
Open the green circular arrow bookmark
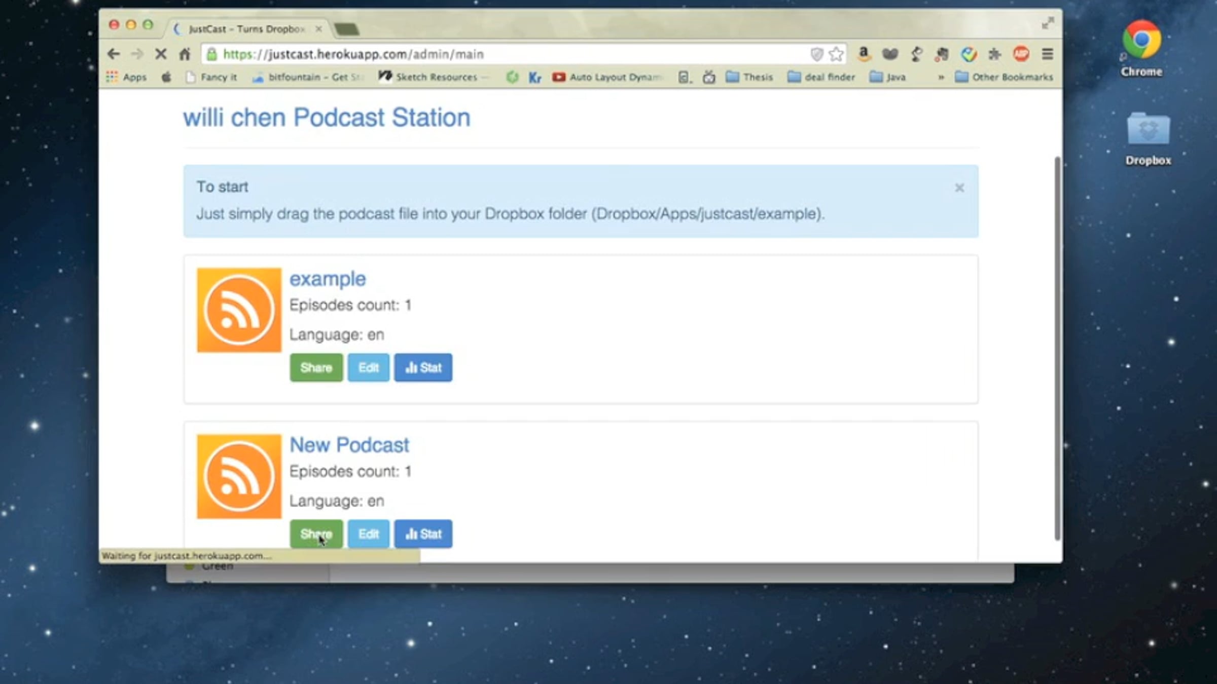point(512,77)
